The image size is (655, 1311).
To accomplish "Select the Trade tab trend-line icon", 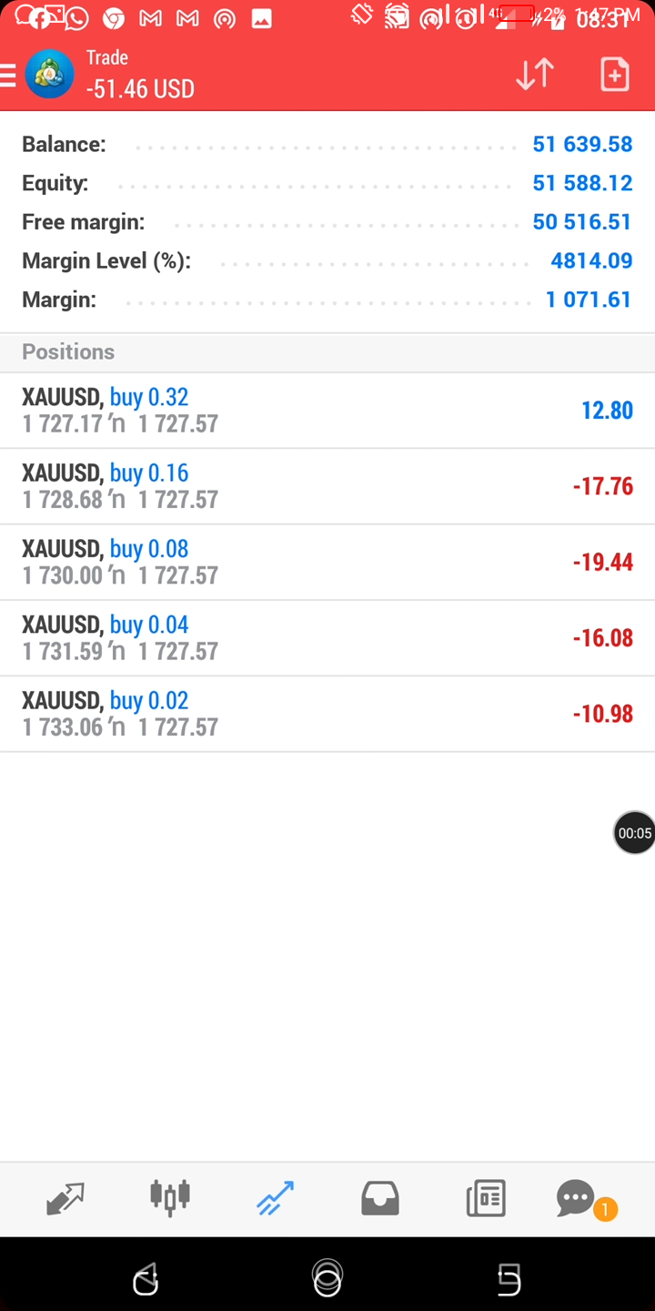I will tap(275, 1199).
